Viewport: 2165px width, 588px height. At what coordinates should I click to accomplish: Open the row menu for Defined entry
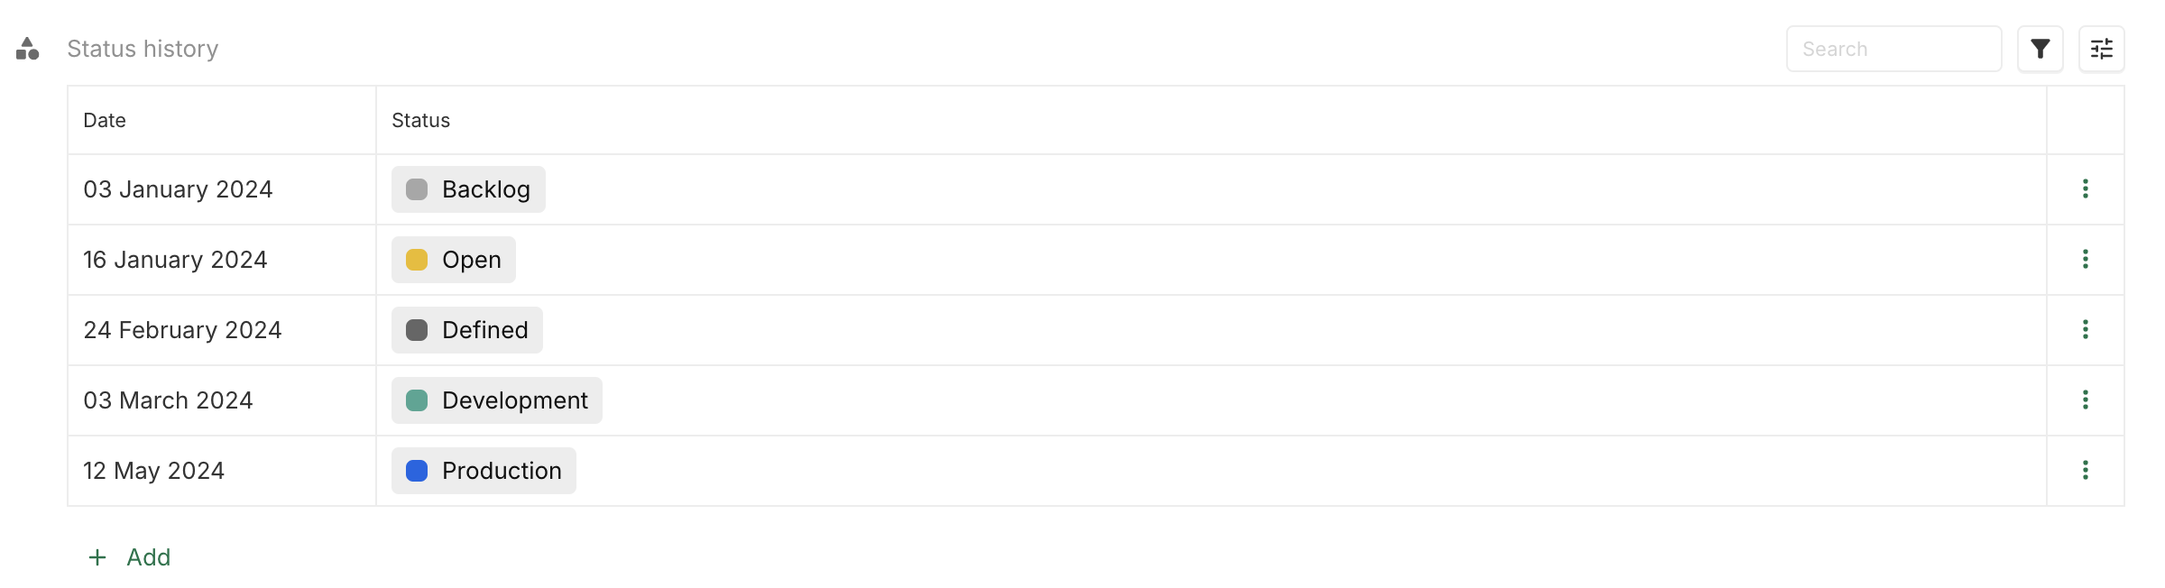pyautogui.click(x=2087, y=329)
